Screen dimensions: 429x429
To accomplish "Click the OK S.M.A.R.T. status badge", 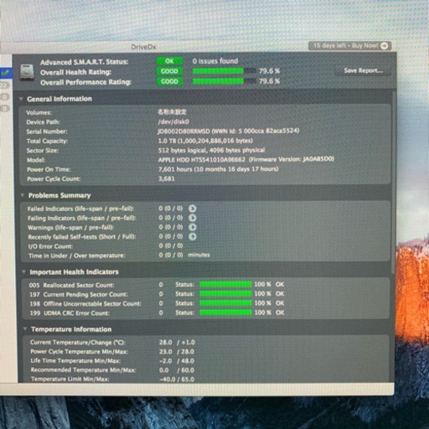I will pos(169,61).
